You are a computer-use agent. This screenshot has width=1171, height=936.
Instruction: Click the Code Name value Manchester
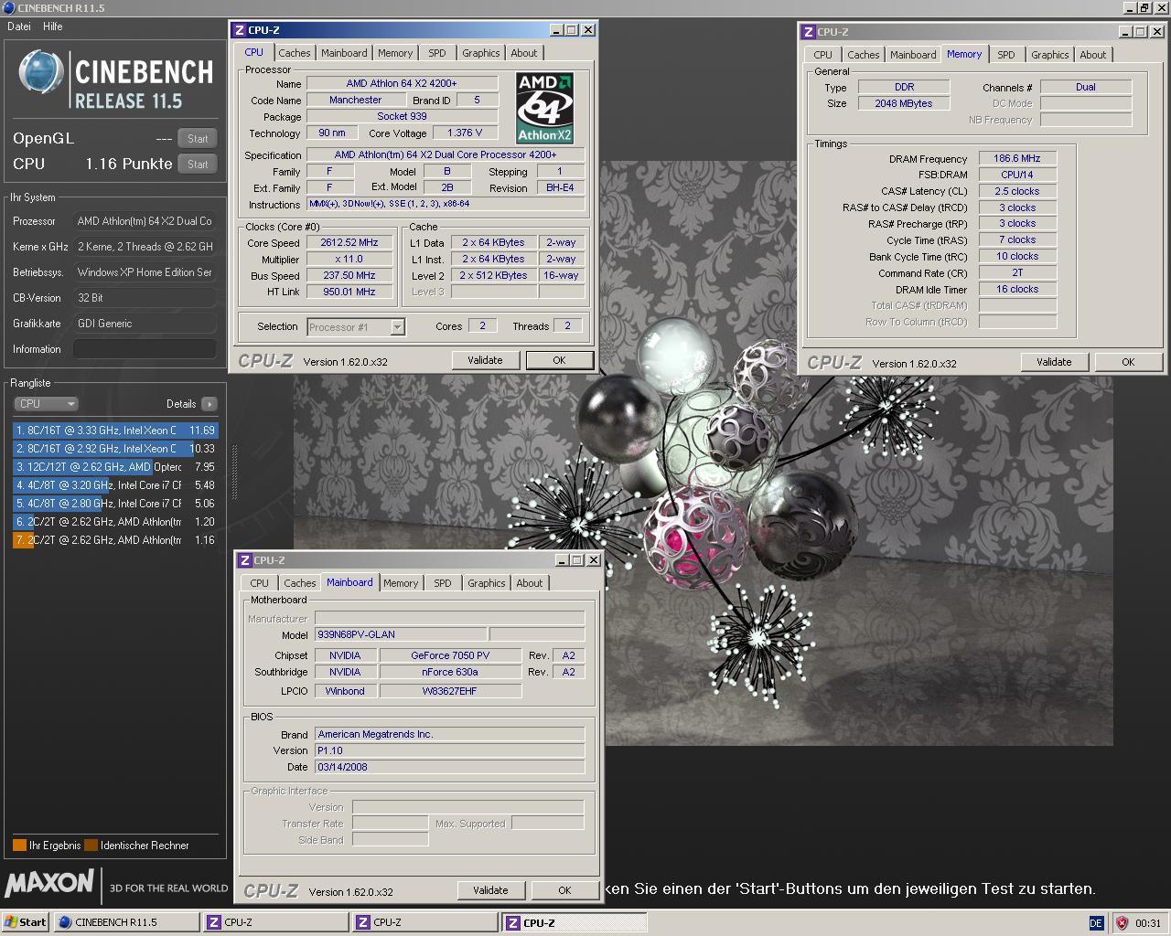(356, 100)
